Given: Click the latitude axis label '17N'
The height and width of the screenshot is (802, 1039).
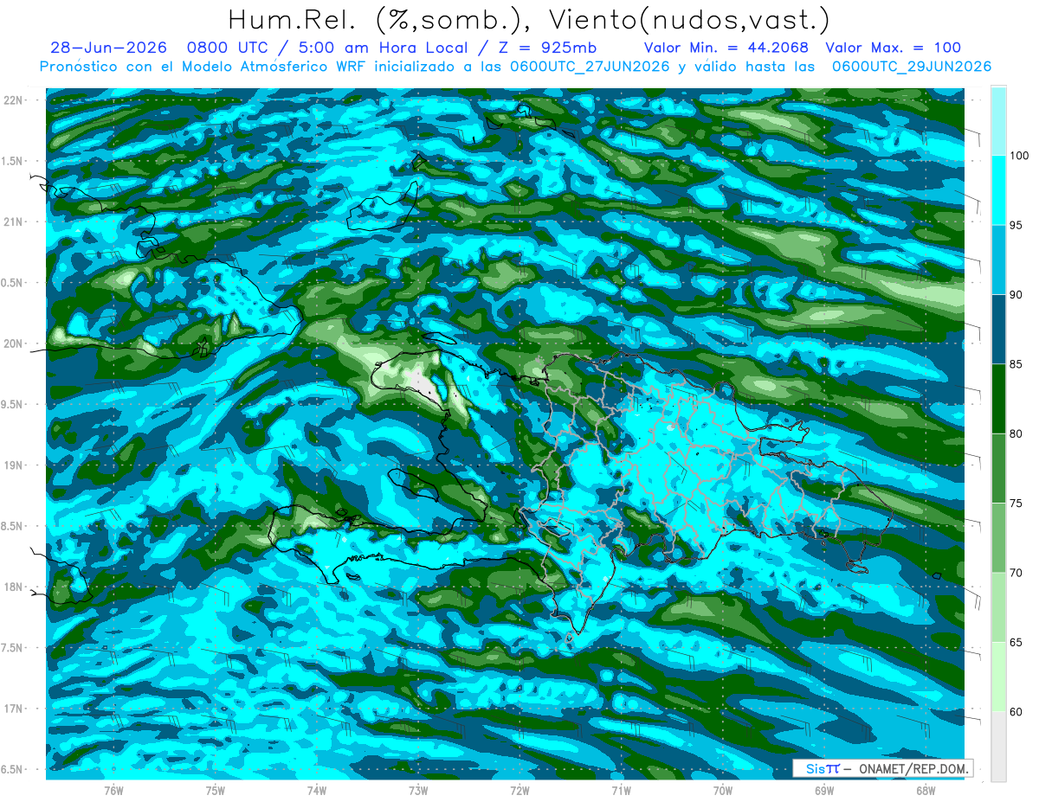Looking at the screenshot, I should coord(13,709).
